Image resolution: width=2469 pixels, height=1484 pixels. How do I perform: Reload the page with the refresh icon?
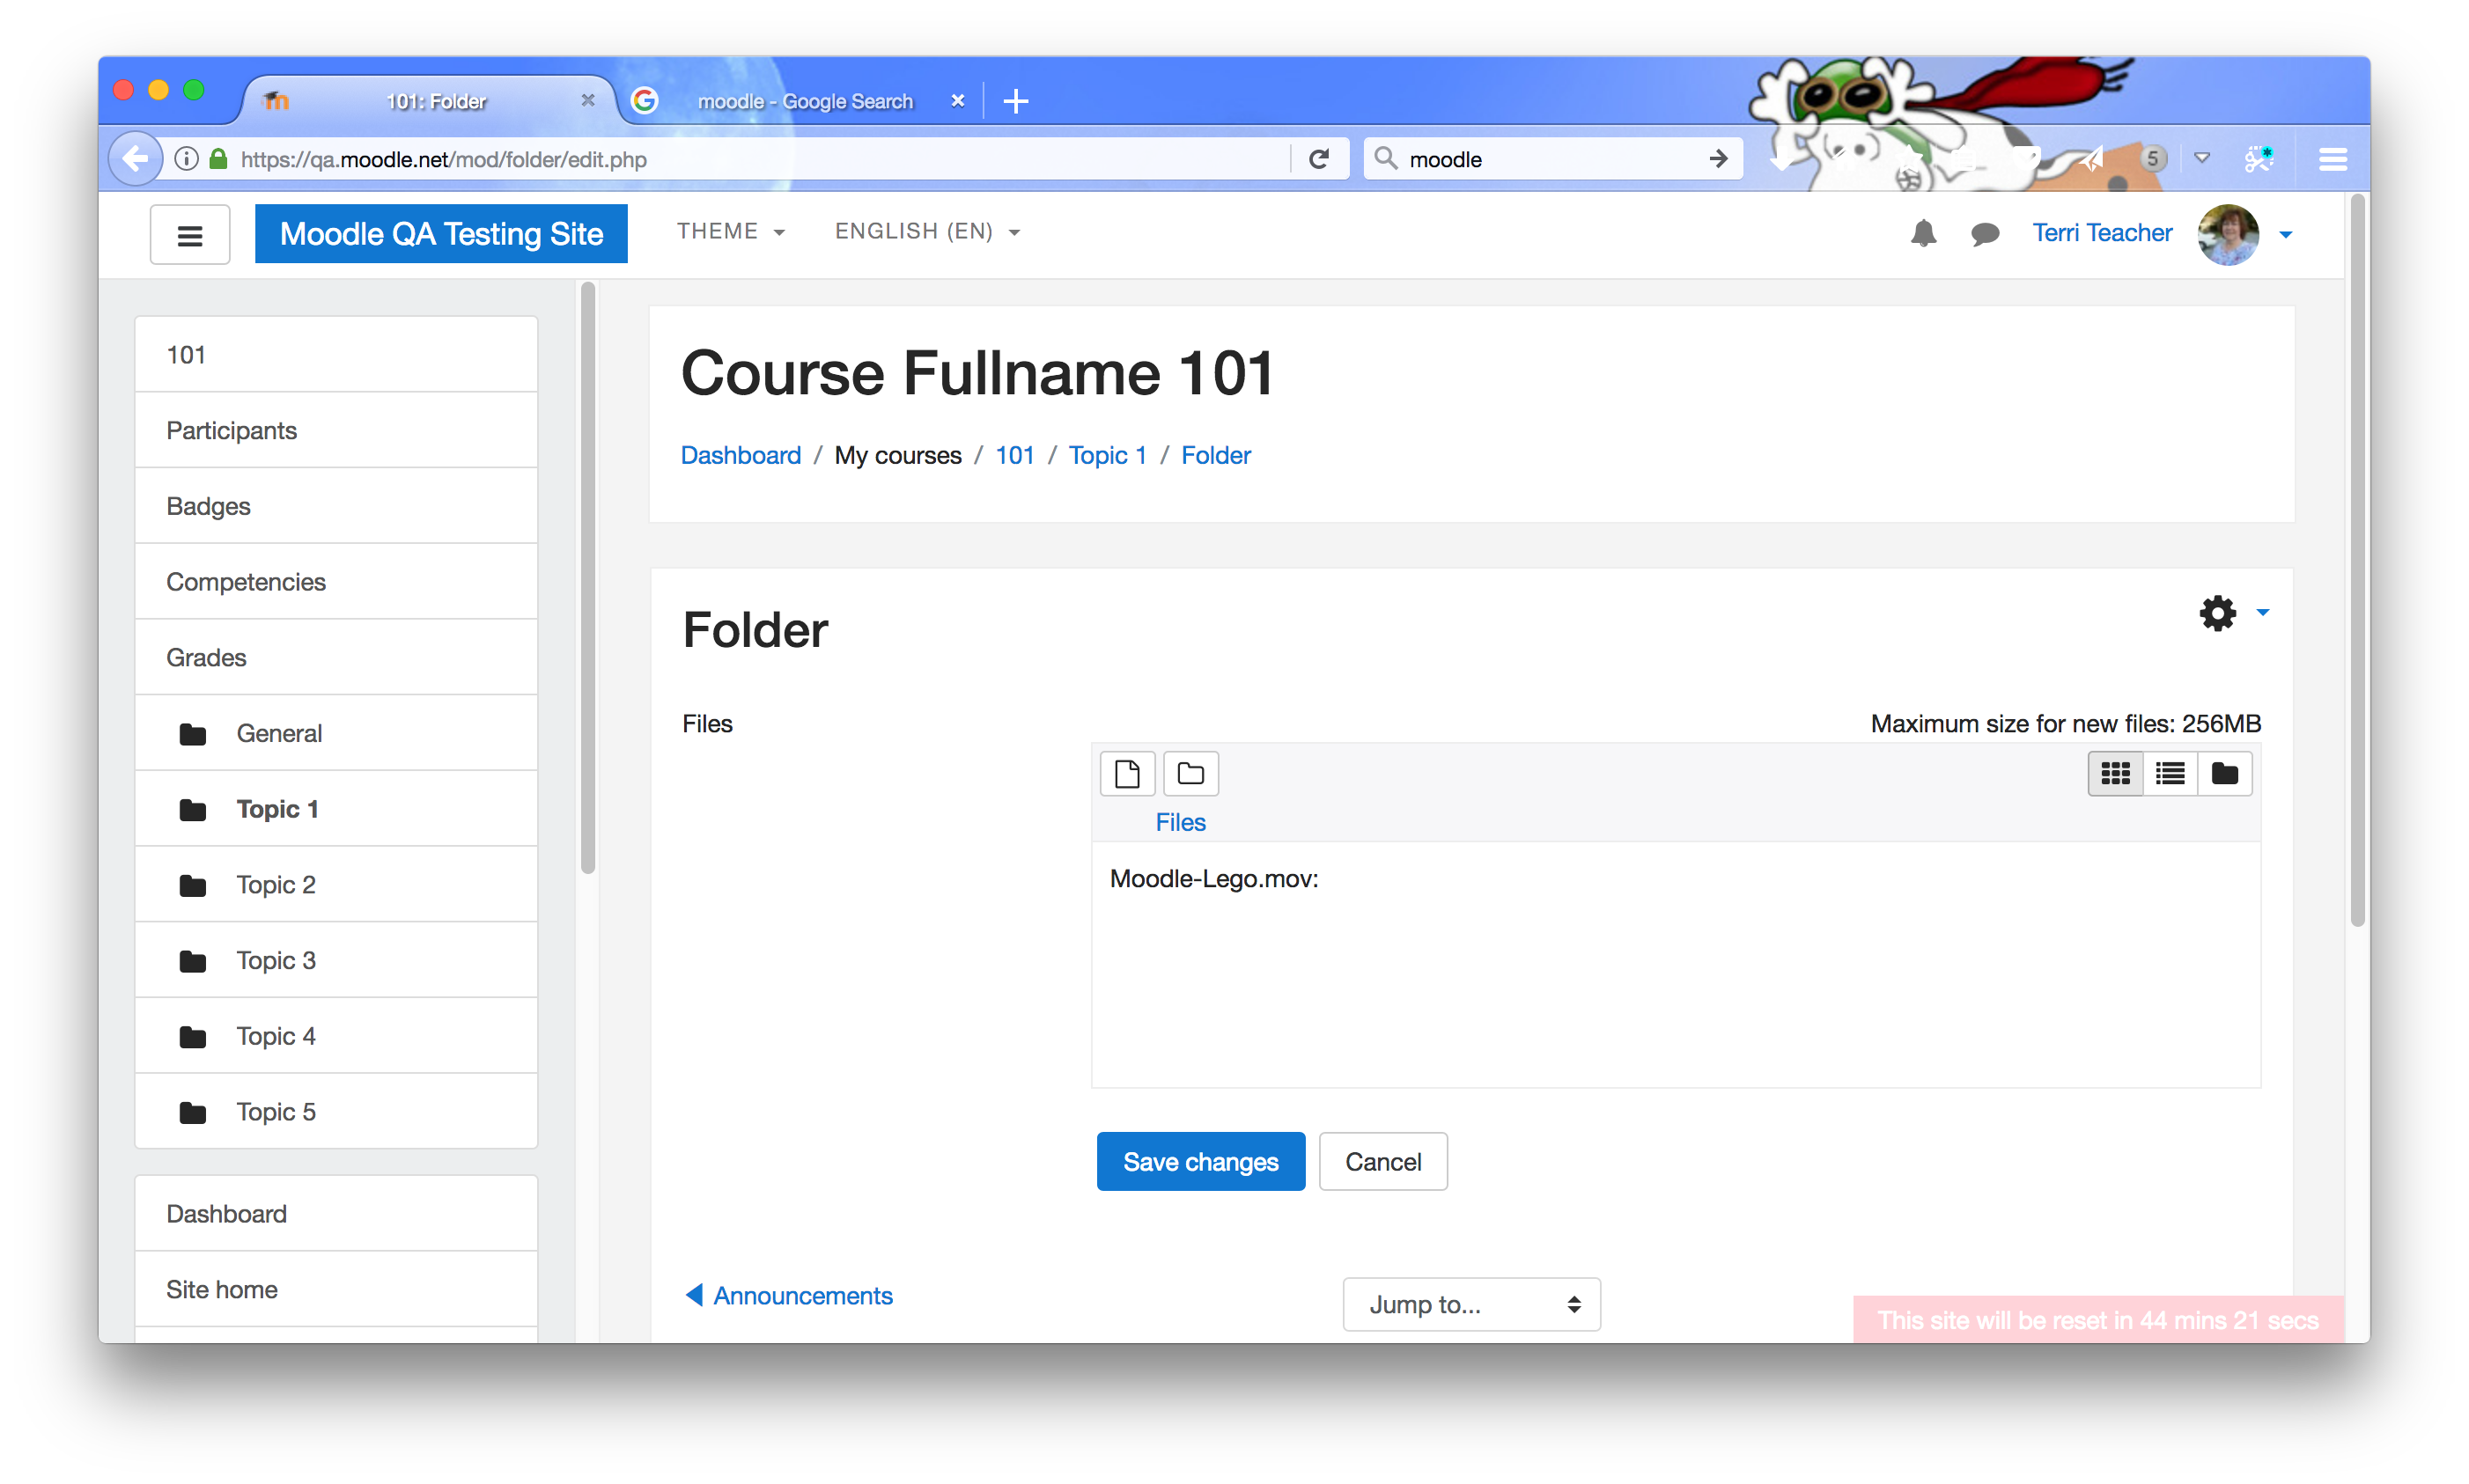[x=1318, y=159]
